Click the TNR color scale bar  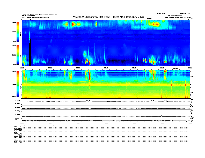18,84
